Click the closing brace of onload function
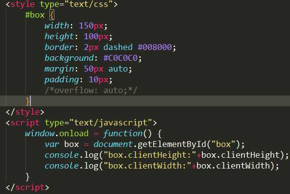 click(x=27, y=177)
